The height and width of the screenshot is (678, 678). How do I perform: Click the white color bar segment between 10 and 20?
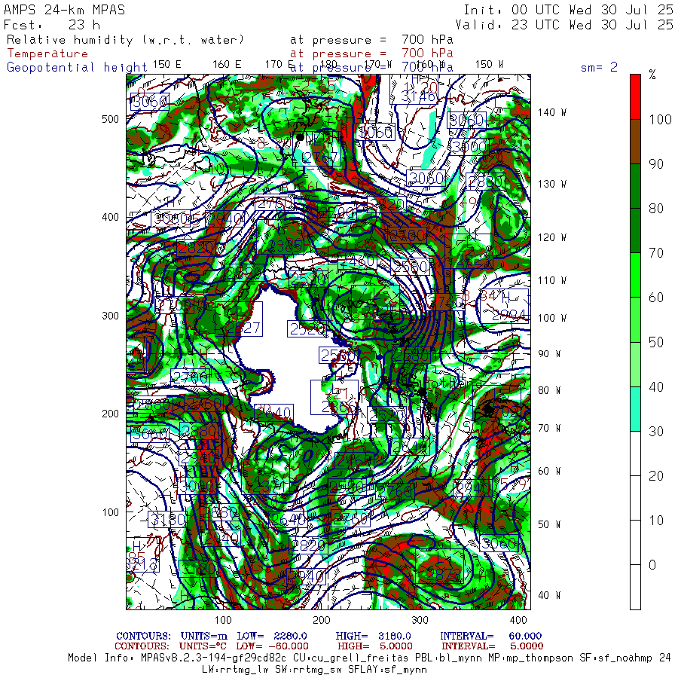(x=635, y=498)
